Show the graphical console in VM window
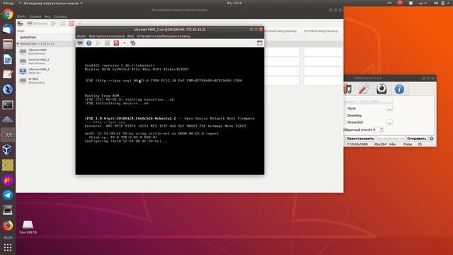This screenshot has height=255, width=453. pyautogui.click(x=80, y=43)
